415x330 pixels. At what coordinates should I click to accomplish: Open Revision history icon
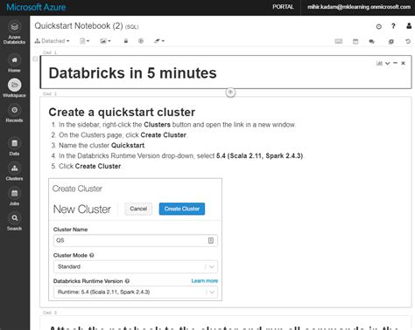tap(408, 41)
